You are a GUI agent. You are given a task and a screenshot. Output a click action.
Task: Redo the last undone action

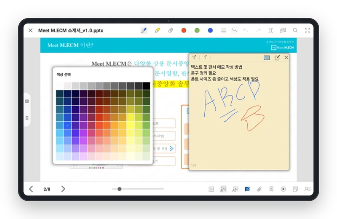(x=259, y=30)
